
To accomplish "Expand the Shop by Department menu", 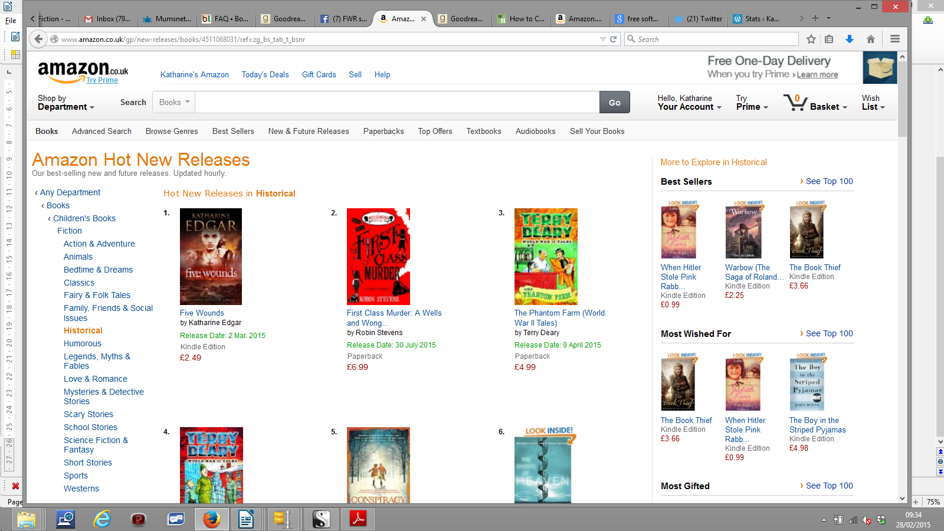I will (x=65, y=103).
